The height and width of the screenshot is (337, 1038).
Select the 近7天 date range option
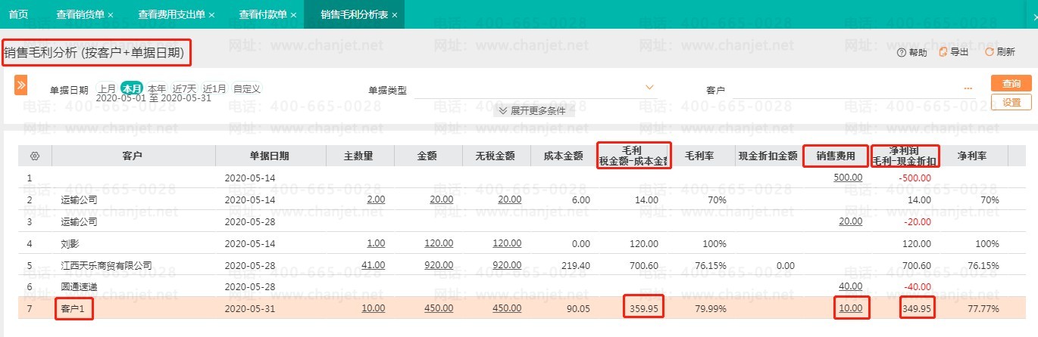[x=184, y=88]
